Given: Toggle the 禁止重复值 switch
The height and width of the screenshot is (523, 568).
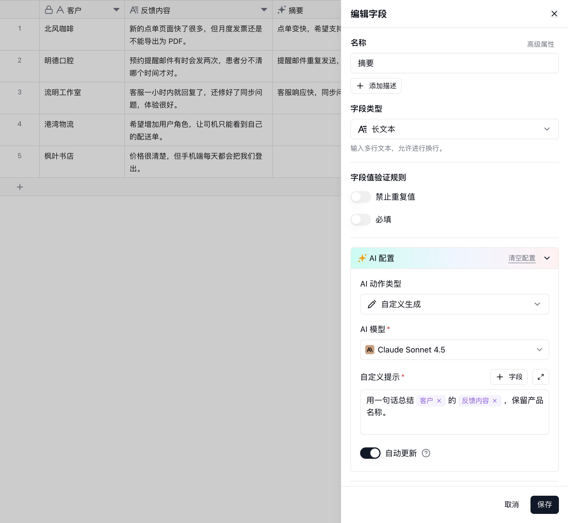Looking at the screenshot, I should 361,197.
